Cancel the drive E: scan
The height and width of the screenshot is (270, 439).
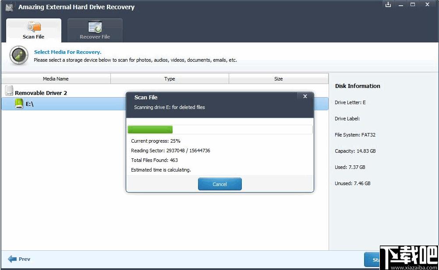point(219,184)
